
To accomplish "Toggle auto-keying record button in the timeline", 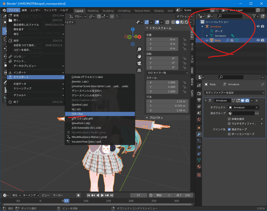I will point(78,195).
